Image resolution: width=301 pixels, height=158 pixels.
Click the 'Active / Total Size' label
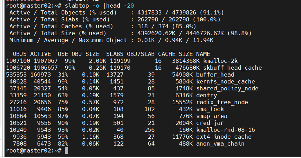pos(42,33)
